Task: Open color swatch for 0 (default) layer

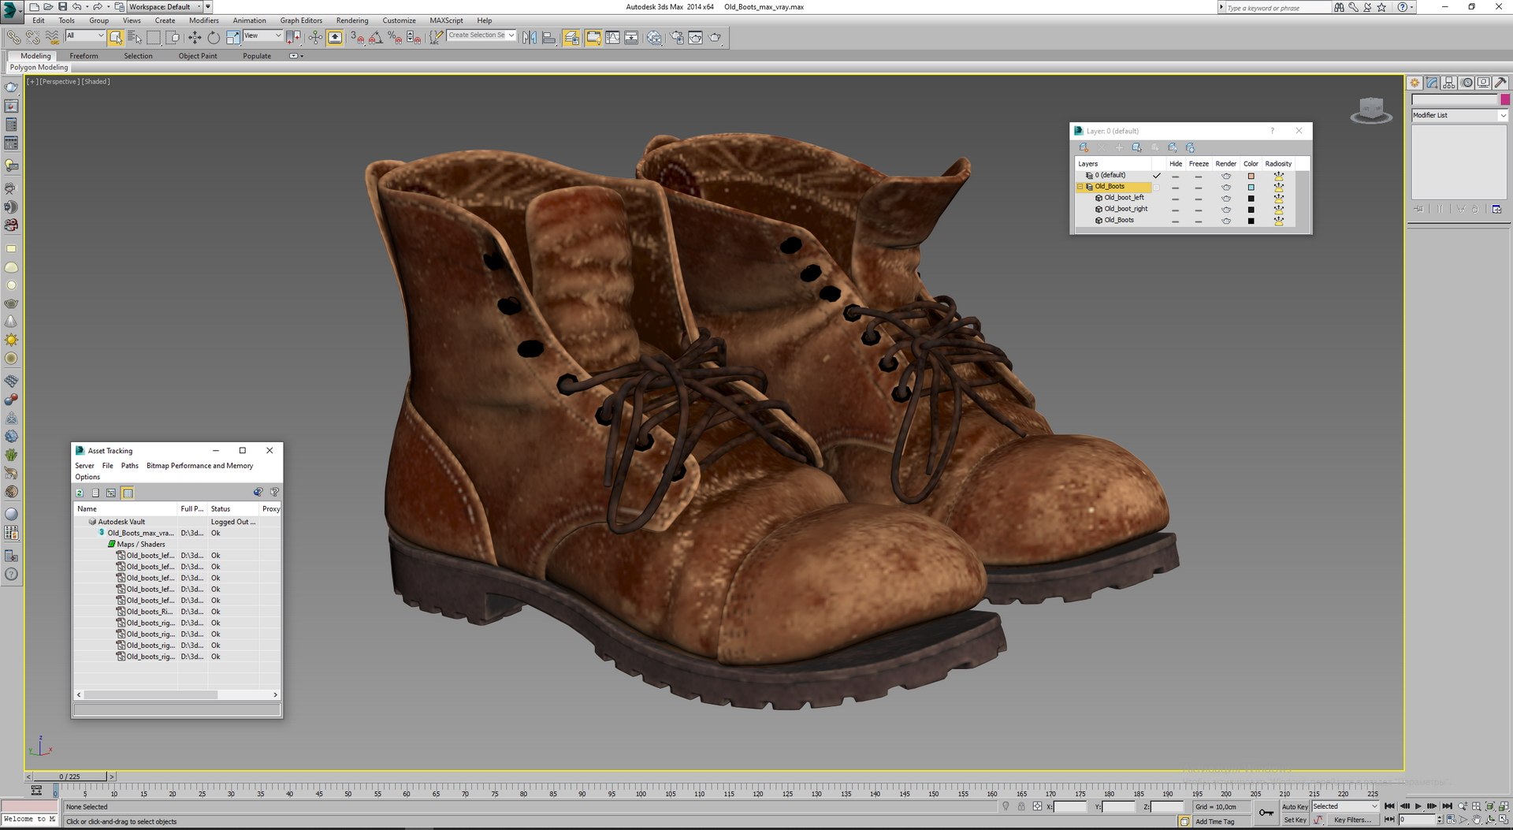Action: [x=1251, y=176]
